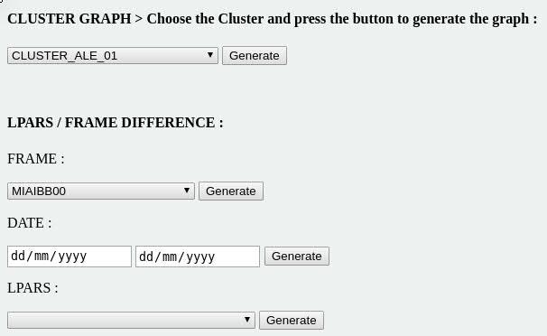Select the yyyy segment of the second date field

click(201, 257)
